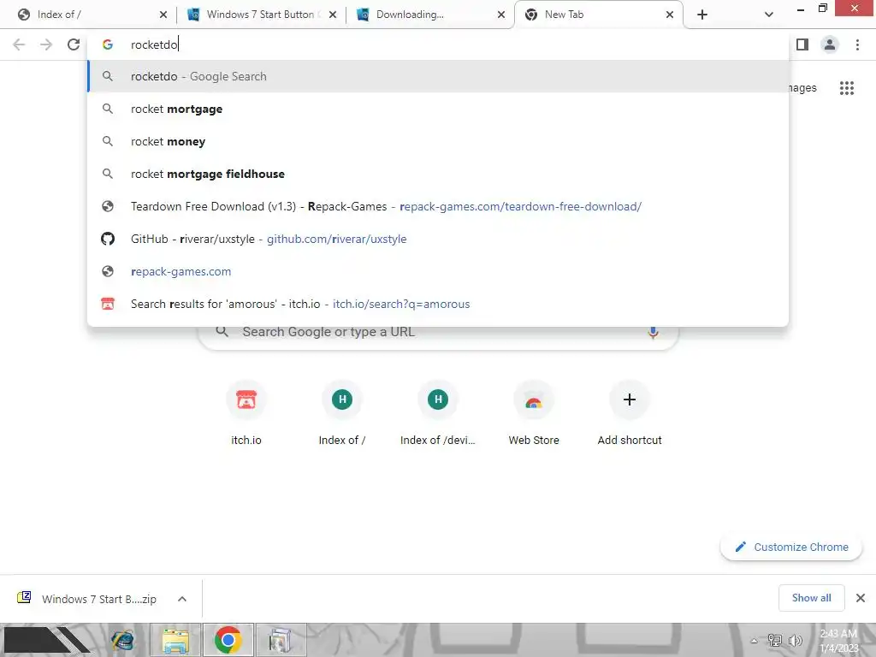Expand options for Windows 7 Start B....zip
This screenshot has width=876, height=657.
click(x=182, y=599)
